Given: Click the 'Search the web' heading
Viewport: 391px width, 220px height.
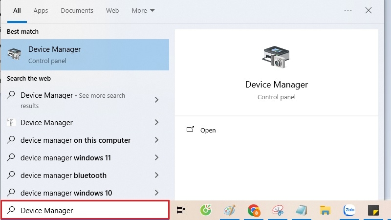Looking at the screenshot, I should click(29, 78).
